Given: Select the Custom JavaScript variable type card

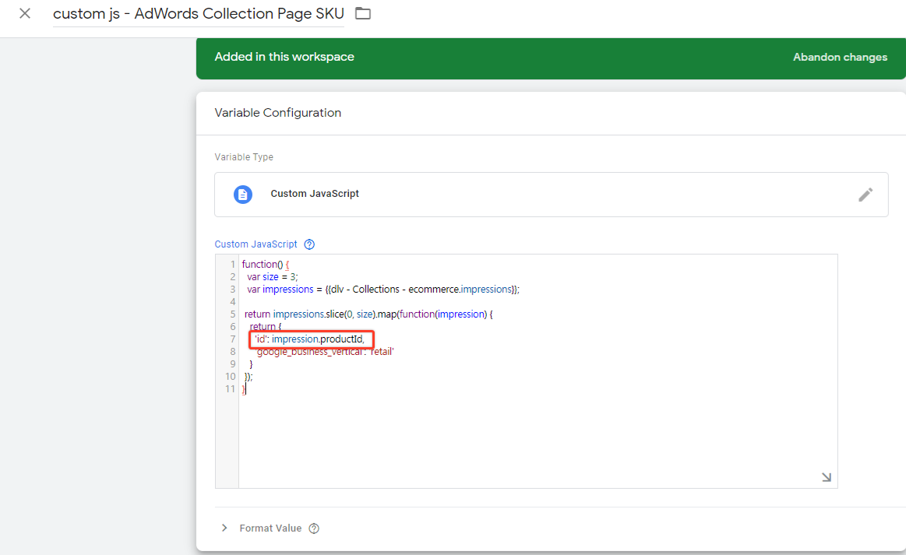Looking at the screenshot, I should point(552,195).
